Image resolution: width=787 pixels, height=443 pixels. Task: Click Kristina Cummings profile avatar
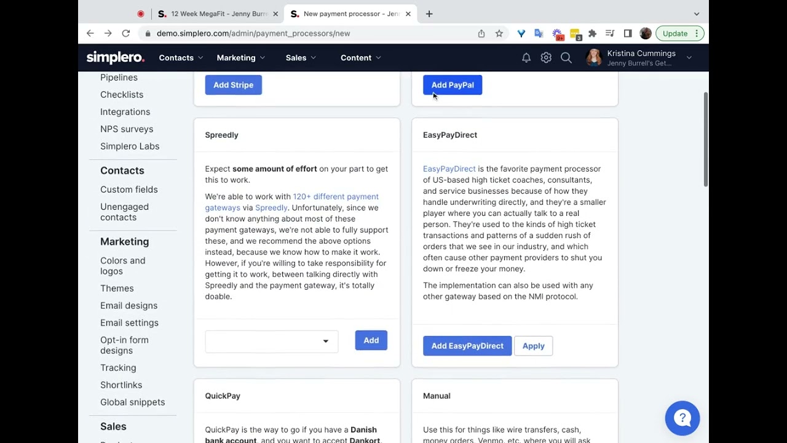click(x=594, y=58)
